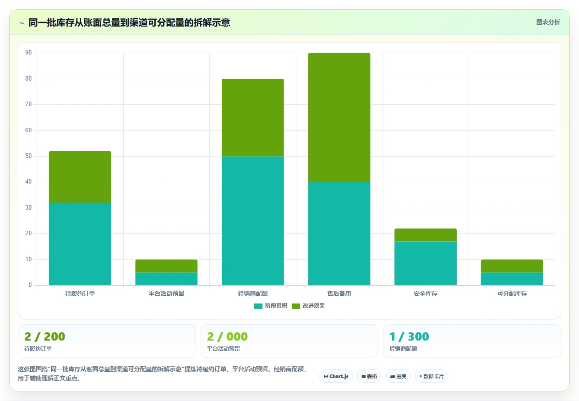This screenshot has height=401, width=579.
Task: Click the green segment of 待履约订单 bar
Action: [80, 177]
